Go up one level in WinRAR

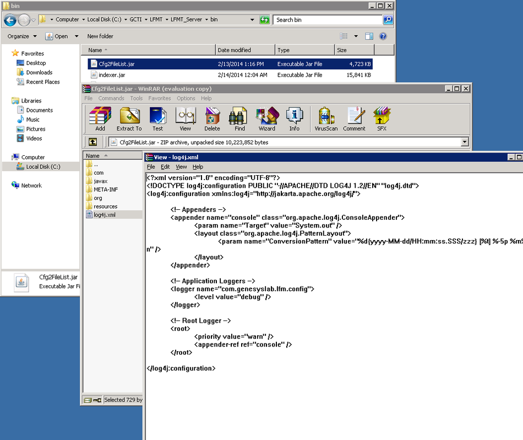click(92, 142)
